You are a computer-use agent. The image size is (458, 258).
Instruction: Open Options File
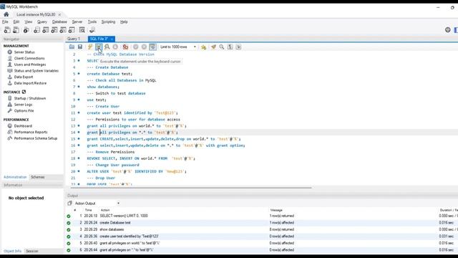click(x=24, y=110)
